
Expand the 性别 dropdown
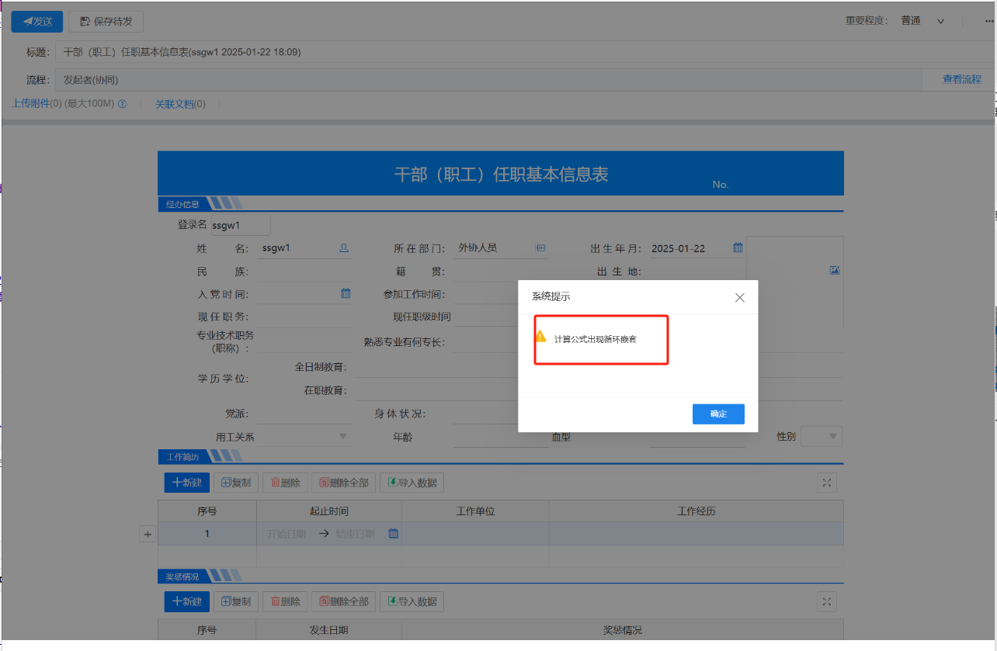(x=834, y=437)
